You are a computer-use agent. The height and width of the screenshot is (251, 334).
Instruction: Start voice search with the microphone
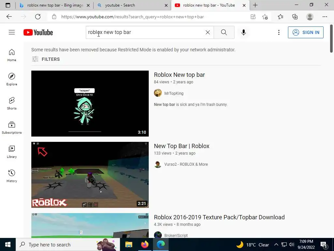(243, 32)
